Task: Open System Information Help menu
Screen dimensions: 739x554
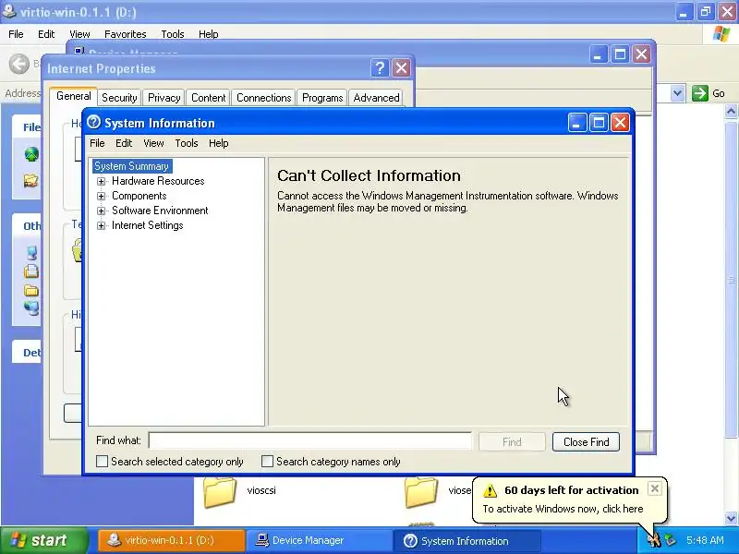Action: pyautogui.click(x=219, y=143)
